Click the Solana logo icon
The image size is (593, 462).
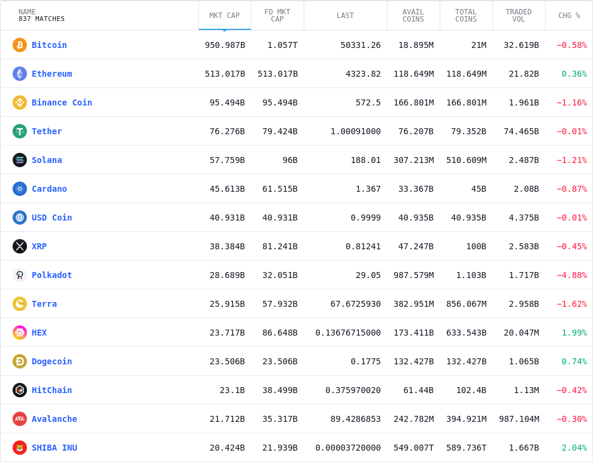pos(20,160)
